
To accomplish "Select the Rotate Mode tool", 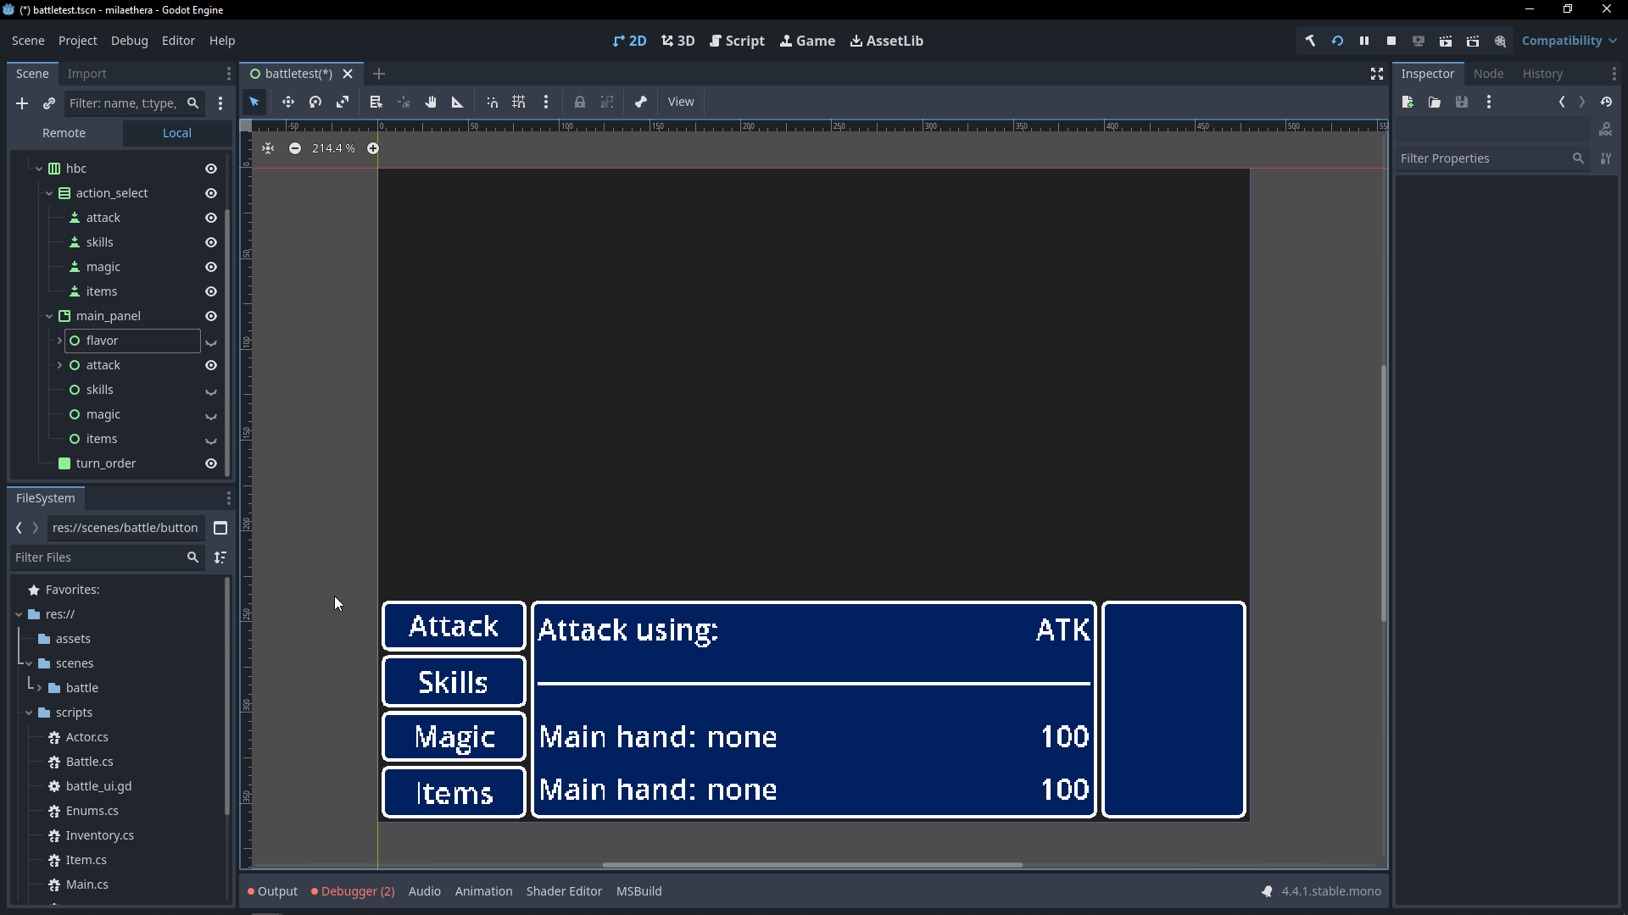I will click(315, 102).
